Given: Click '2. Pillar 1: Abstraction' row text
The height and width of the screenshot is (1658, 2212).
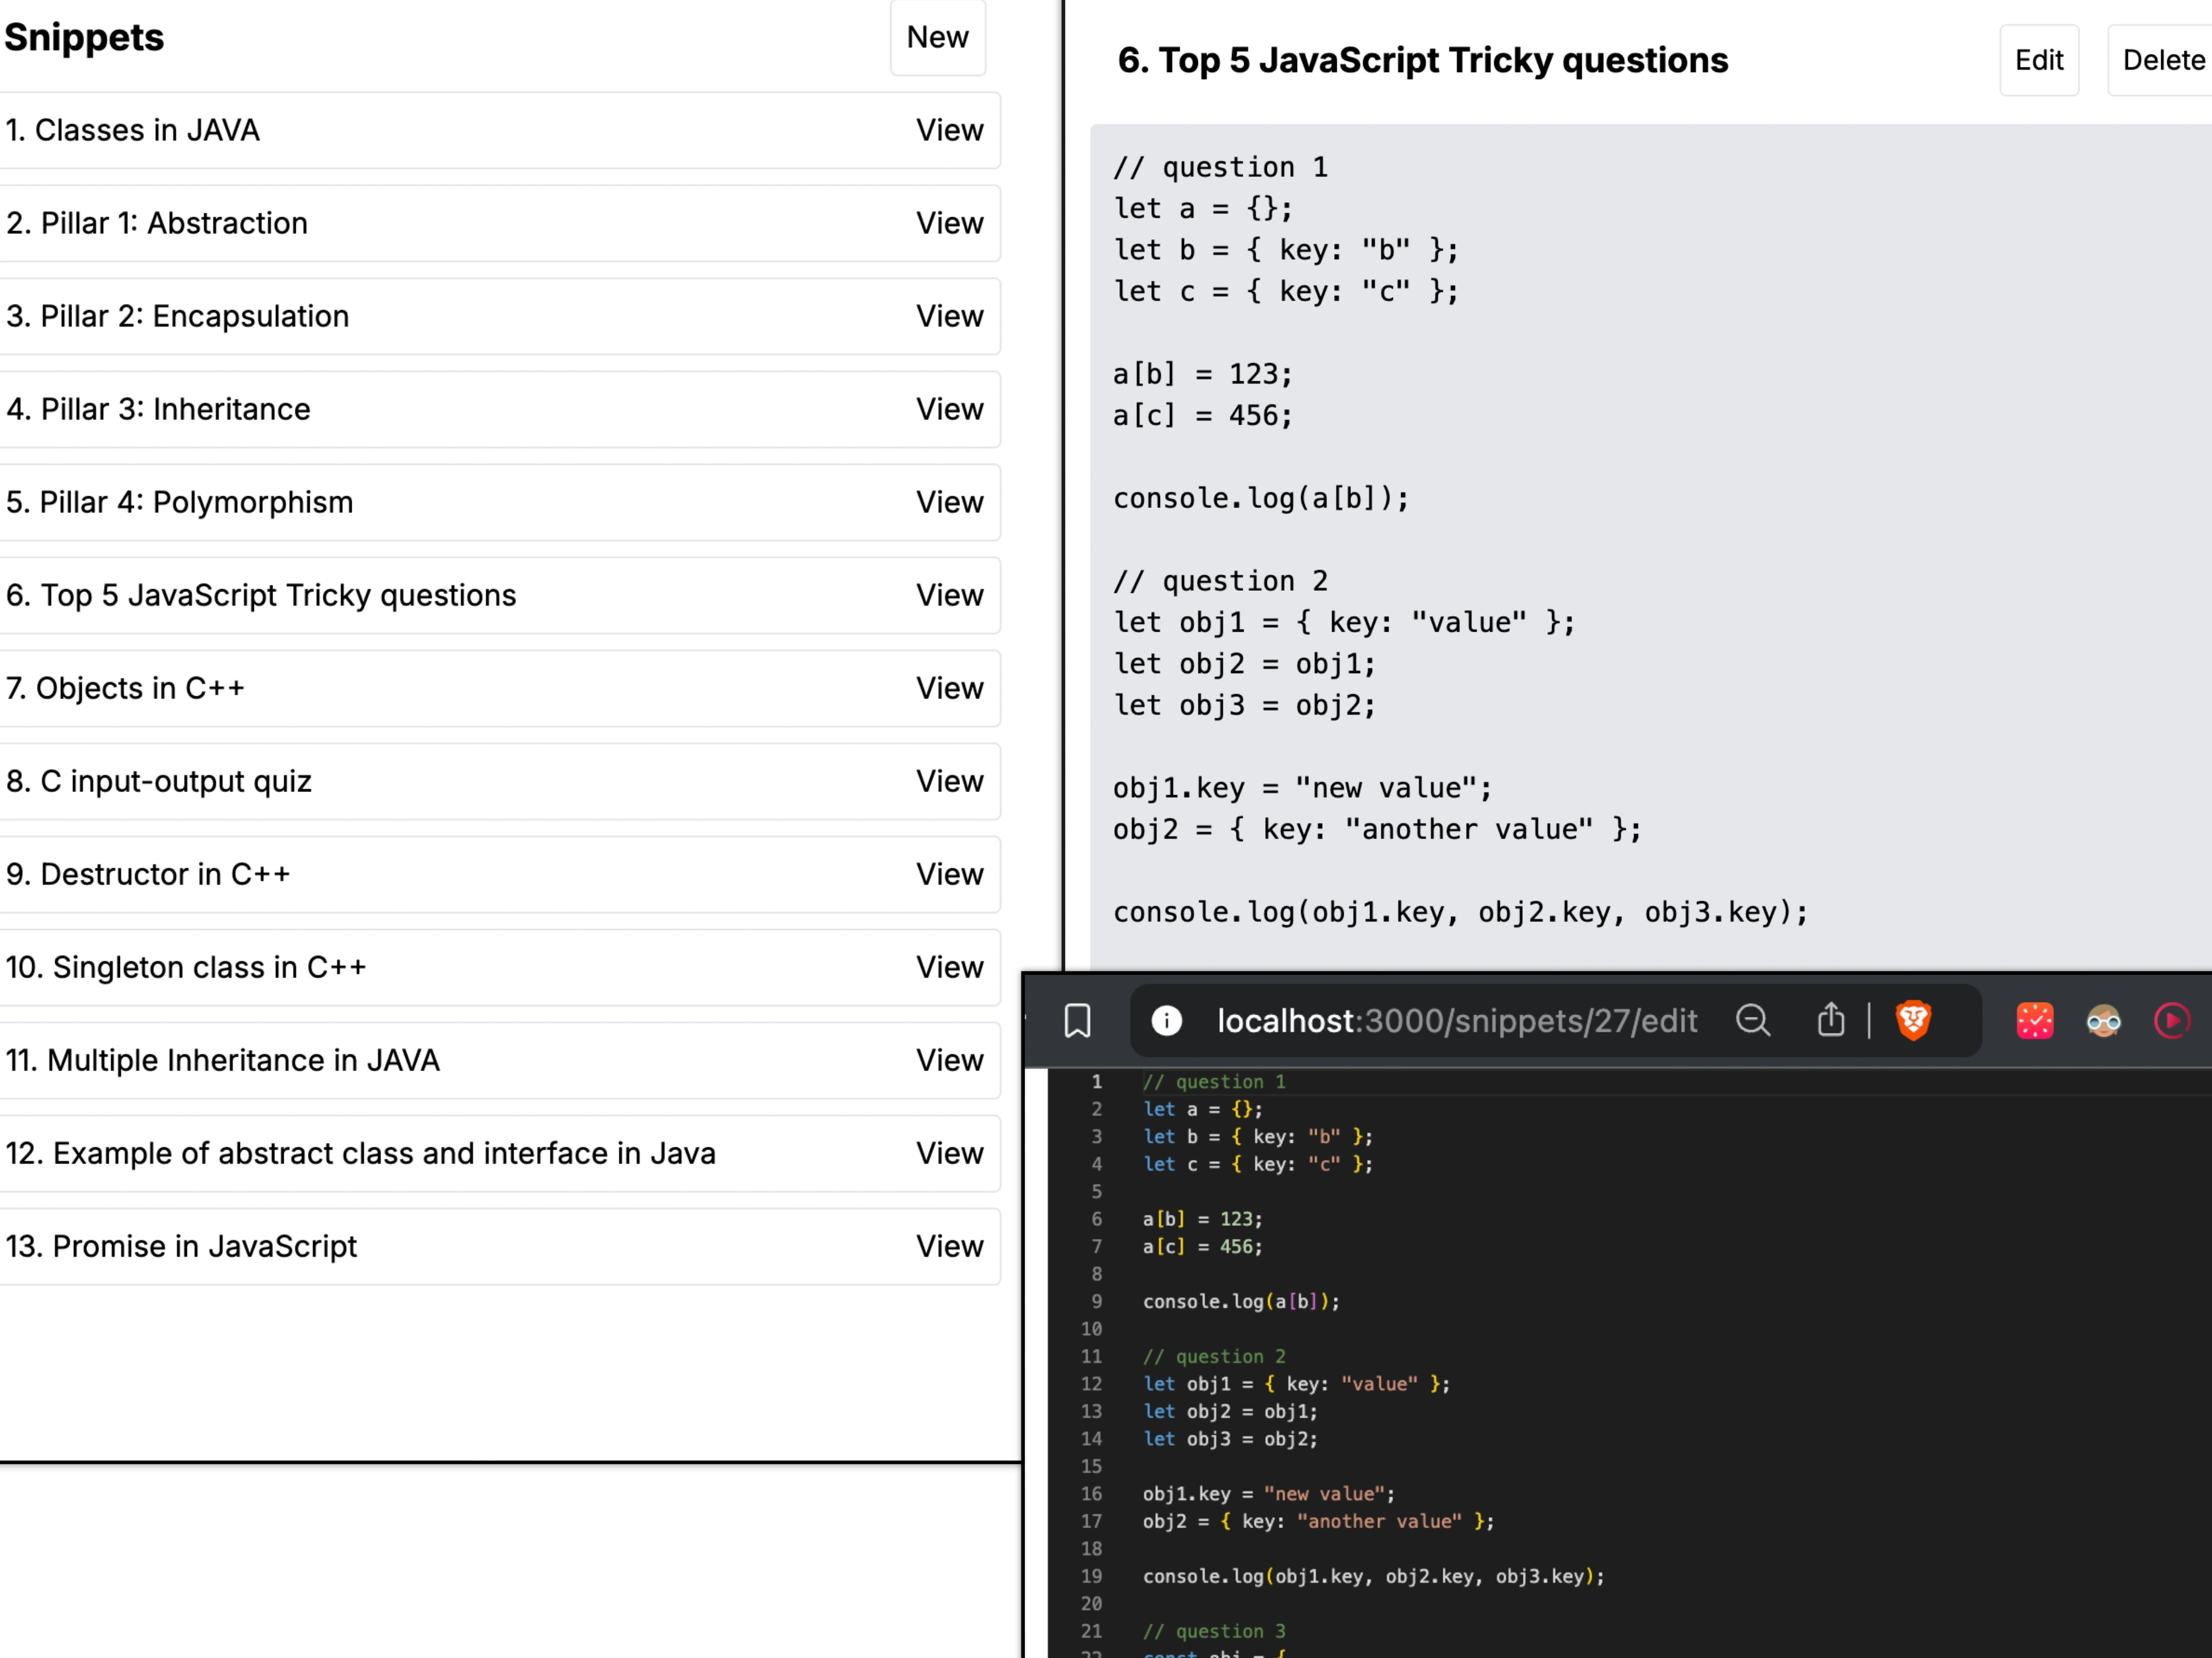Looking at the screenshot, I should click(x=156, y=223).
